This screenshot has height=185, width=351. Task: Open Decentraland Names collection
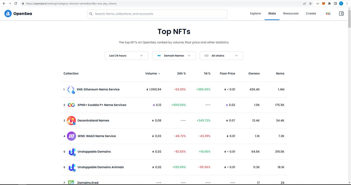93,120
